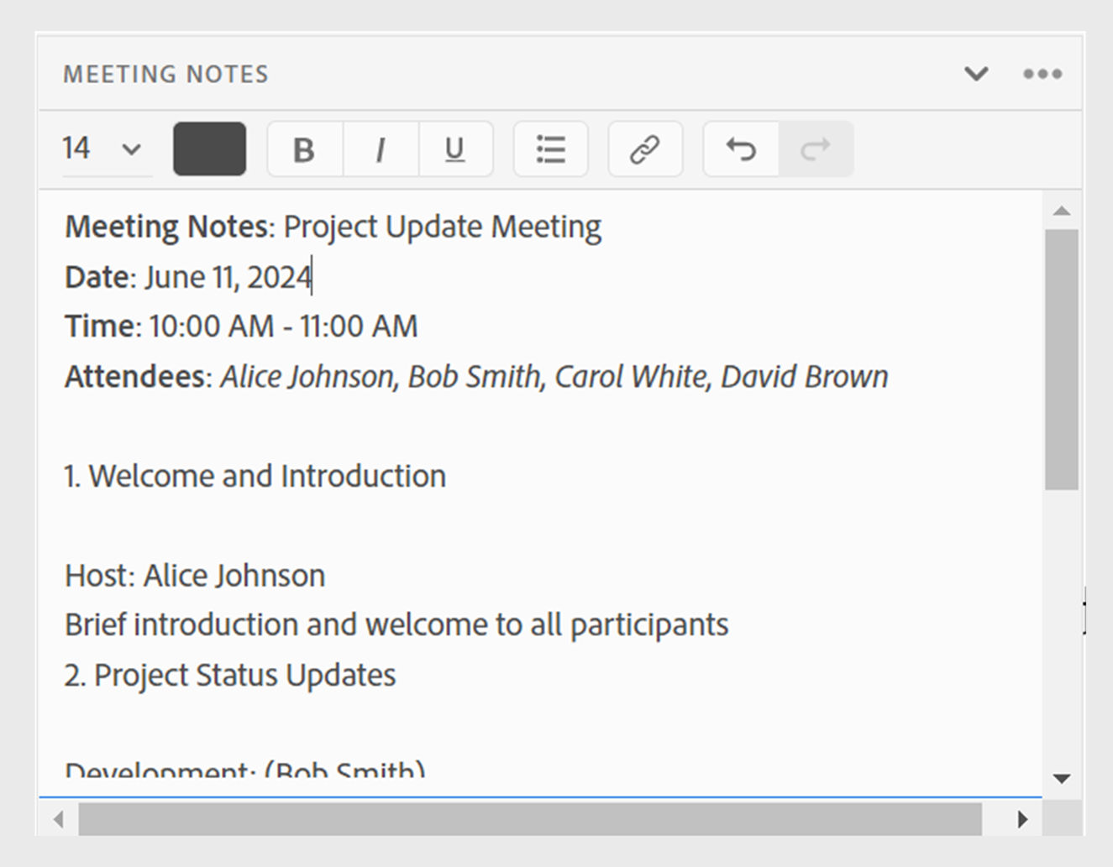
Task: Click the horizontal scrollbar left arrow
Action: click(x=58, y=819)
